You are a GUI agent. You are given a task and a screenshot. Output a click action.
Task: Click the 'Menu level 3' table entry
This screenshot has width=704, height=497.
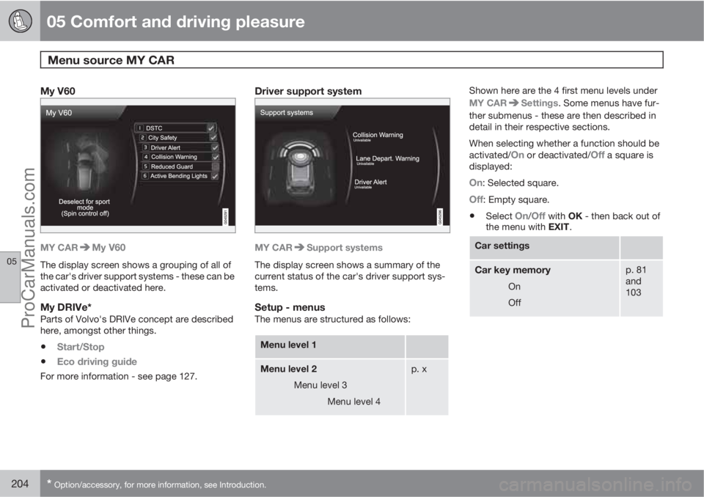tap(320, 385)
